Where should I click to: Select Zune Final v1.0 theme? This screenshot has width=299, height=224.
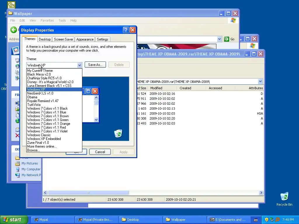(54, 143)
